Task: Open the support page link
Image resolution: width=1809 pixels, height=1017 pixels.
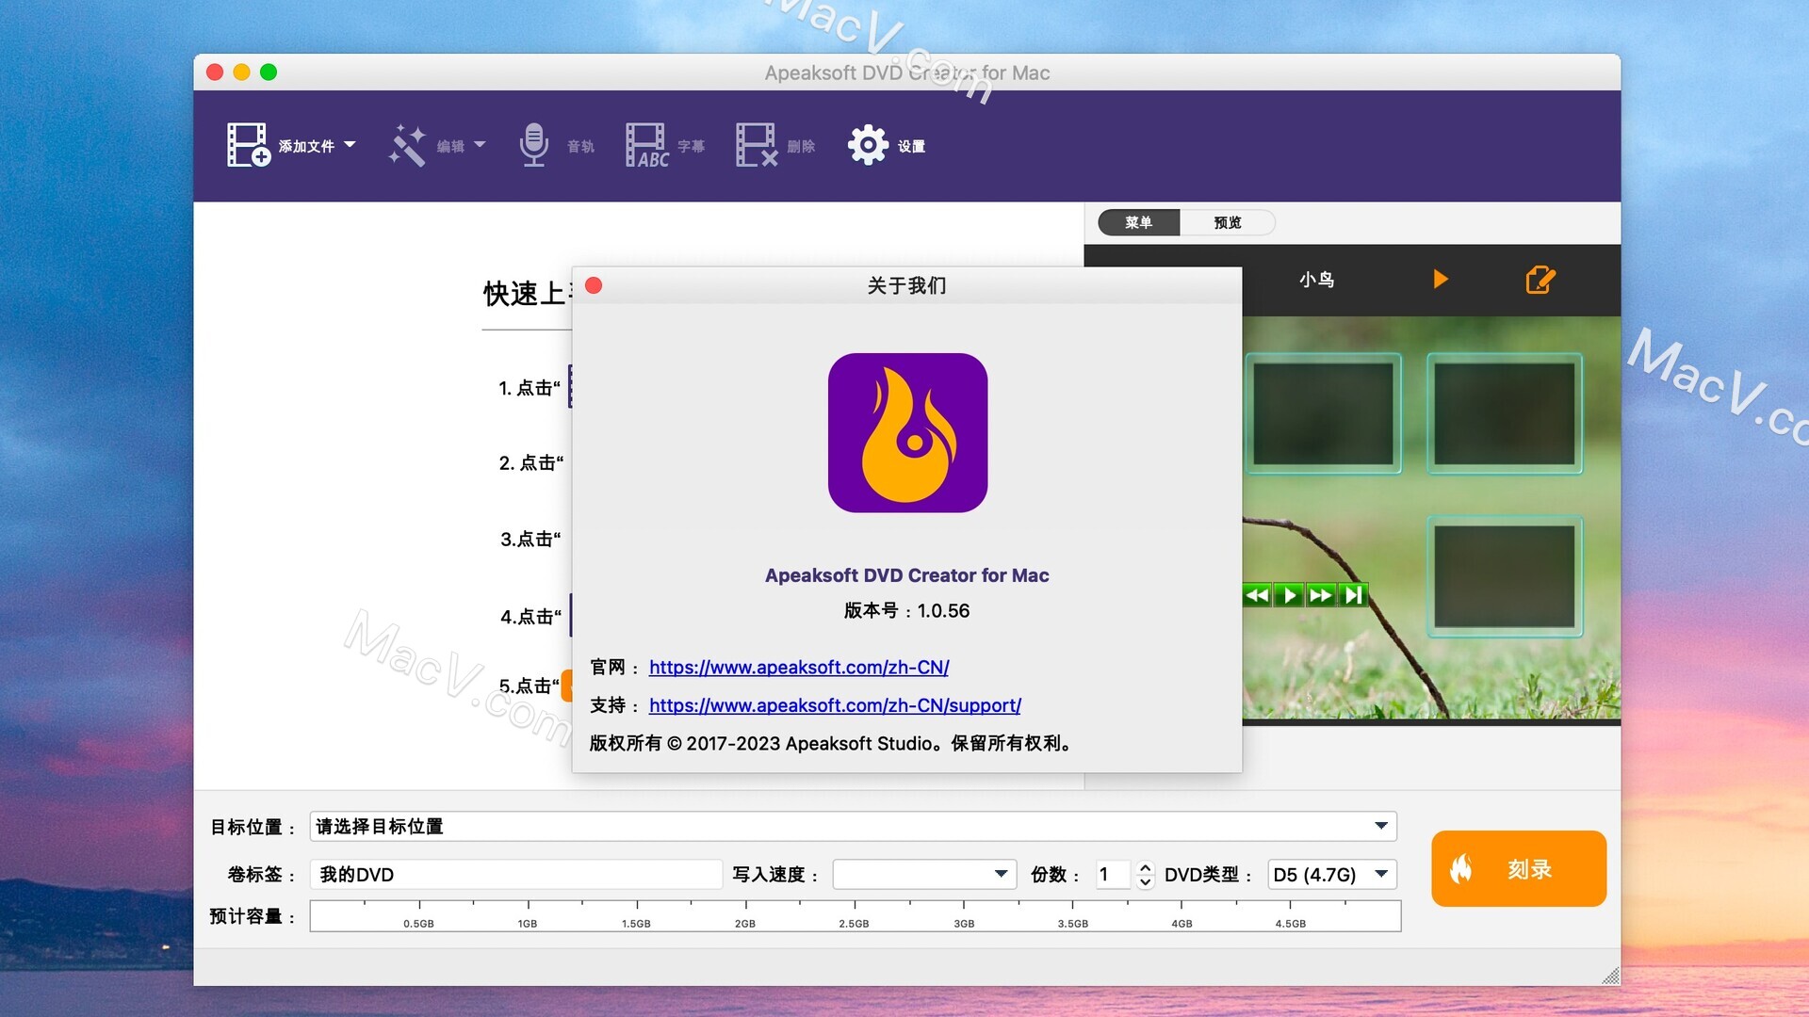Action: point(835,705)
